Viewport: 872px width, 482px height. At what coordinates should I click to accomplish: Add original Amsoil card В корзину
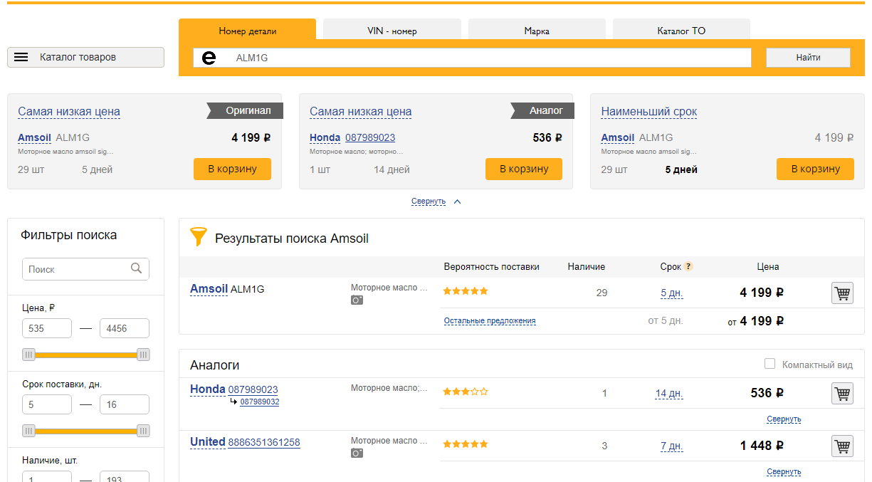pyautogui.click(x=232, y=169)
